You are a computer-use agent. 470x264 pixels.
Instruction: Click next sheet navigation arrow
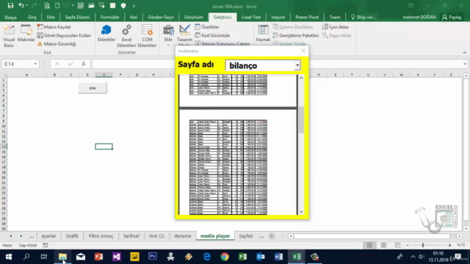click(21, 236)
